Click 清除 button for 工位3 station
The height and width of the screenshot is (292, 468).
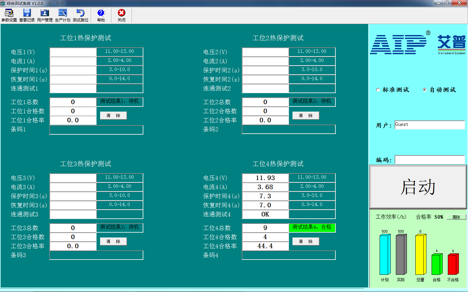[113, 241]
